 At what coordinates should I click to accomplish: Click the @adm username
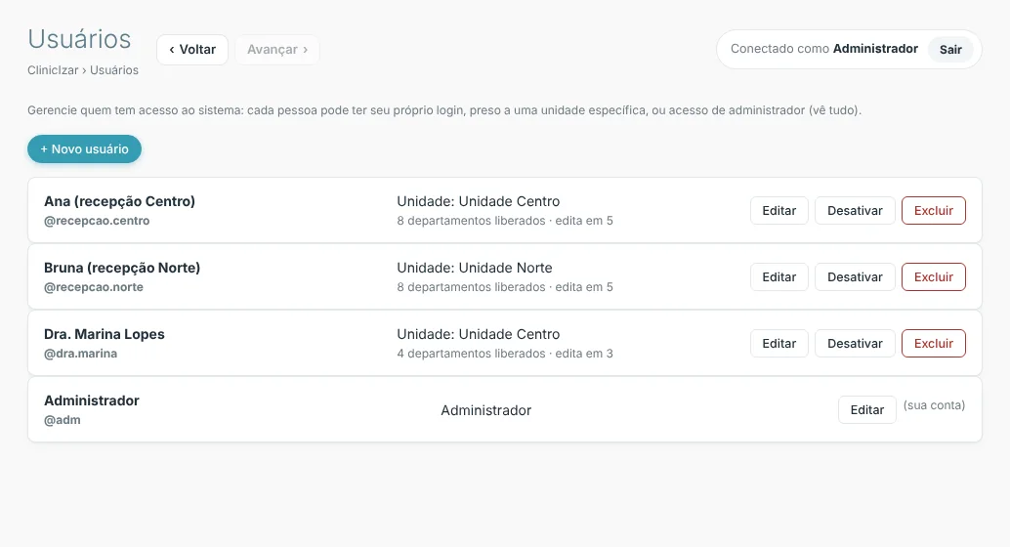63,419
